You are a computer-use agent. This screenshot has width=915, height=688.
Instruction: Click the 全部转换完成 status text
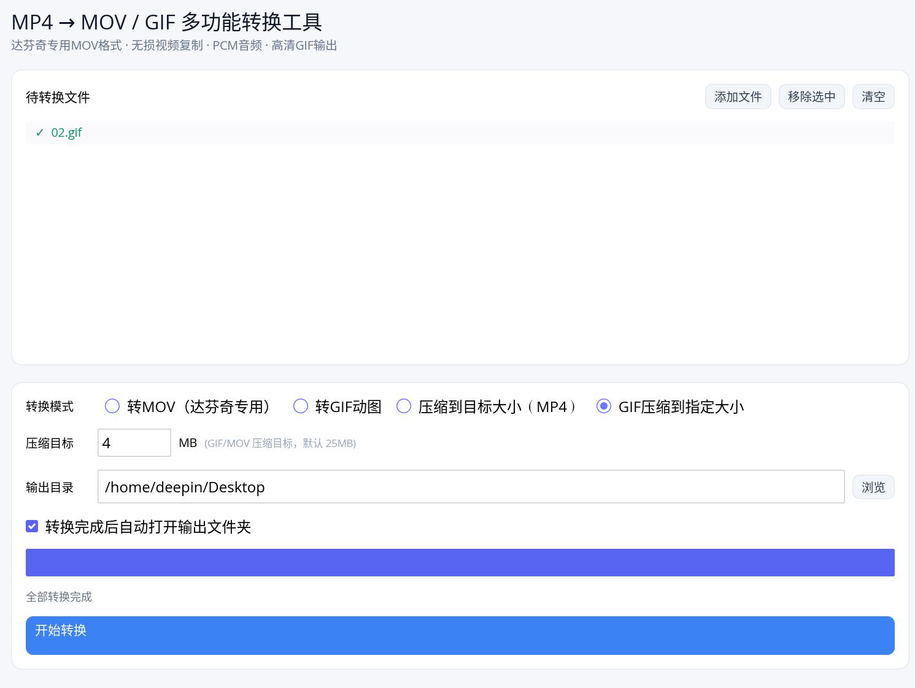click(x=59, y=597)
